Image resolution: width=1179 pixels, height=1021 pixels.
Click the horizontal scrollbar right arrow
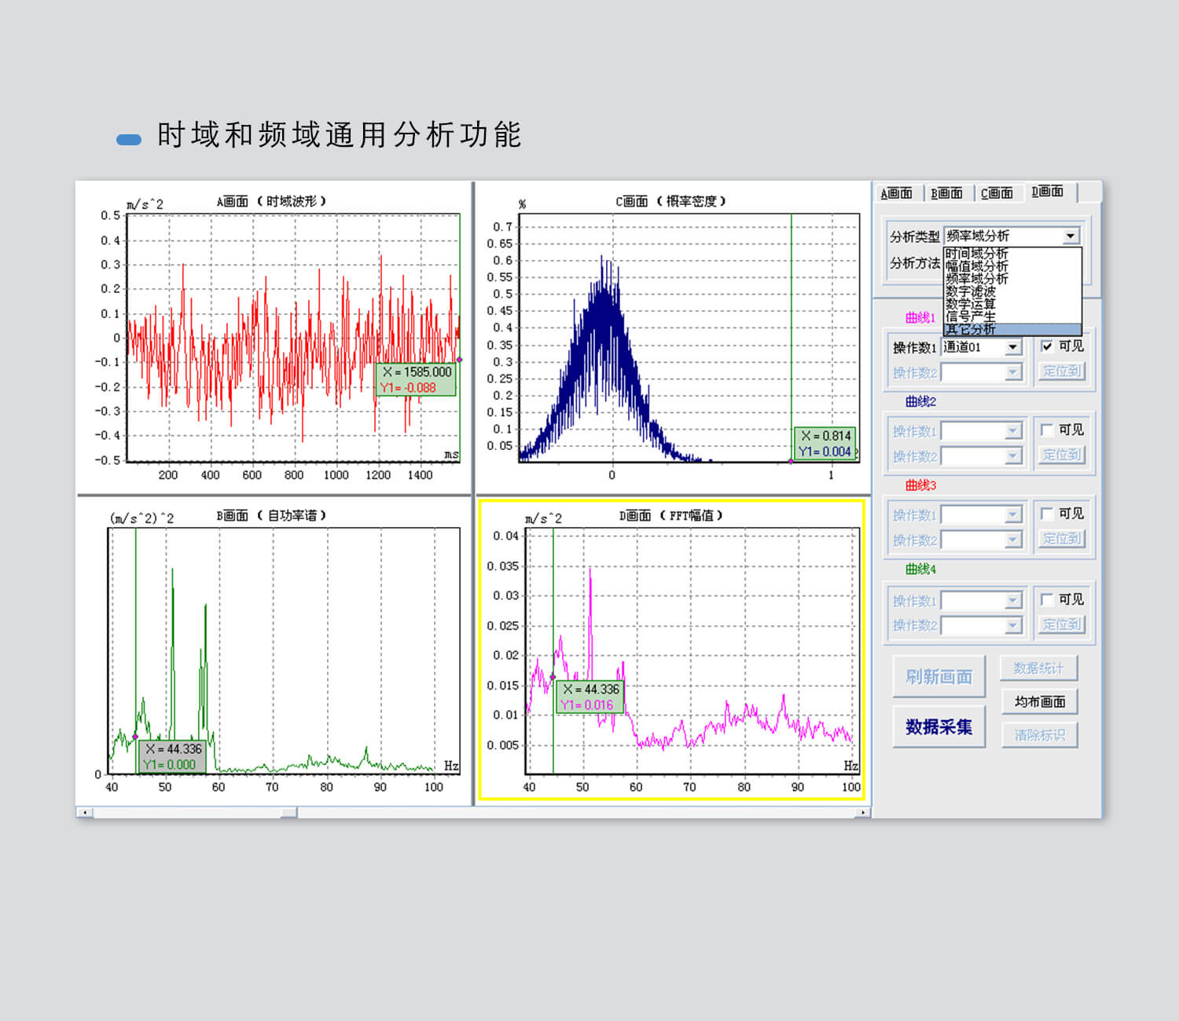pyautogui.click(x=863, y=813)
